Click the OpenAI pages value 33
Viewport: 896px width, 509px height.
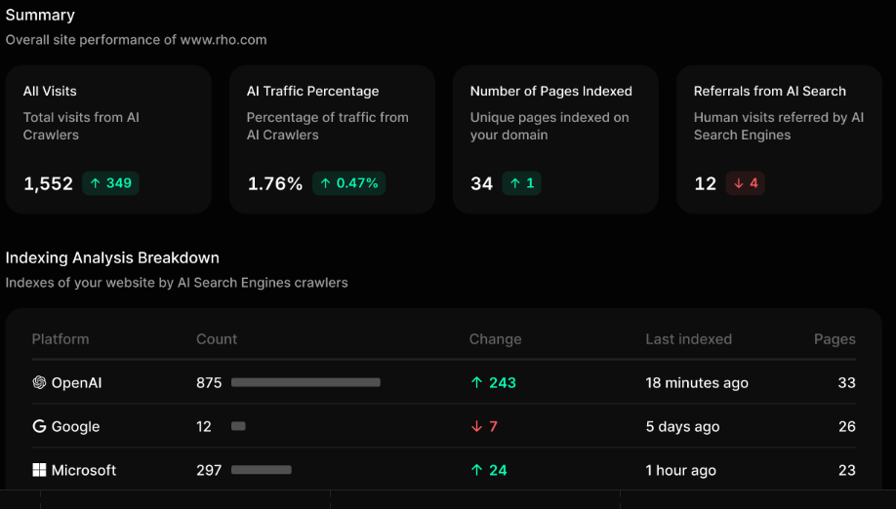[x=847, y=383]
